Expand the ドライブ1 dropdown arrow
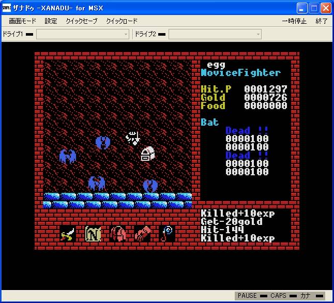Screen dimensions: 334x303 [126, 34]
